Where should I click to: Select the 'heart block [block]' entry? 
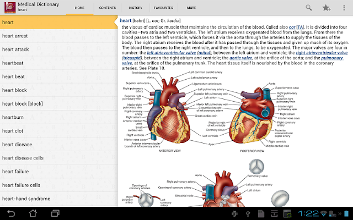click(x=59, y=104)
